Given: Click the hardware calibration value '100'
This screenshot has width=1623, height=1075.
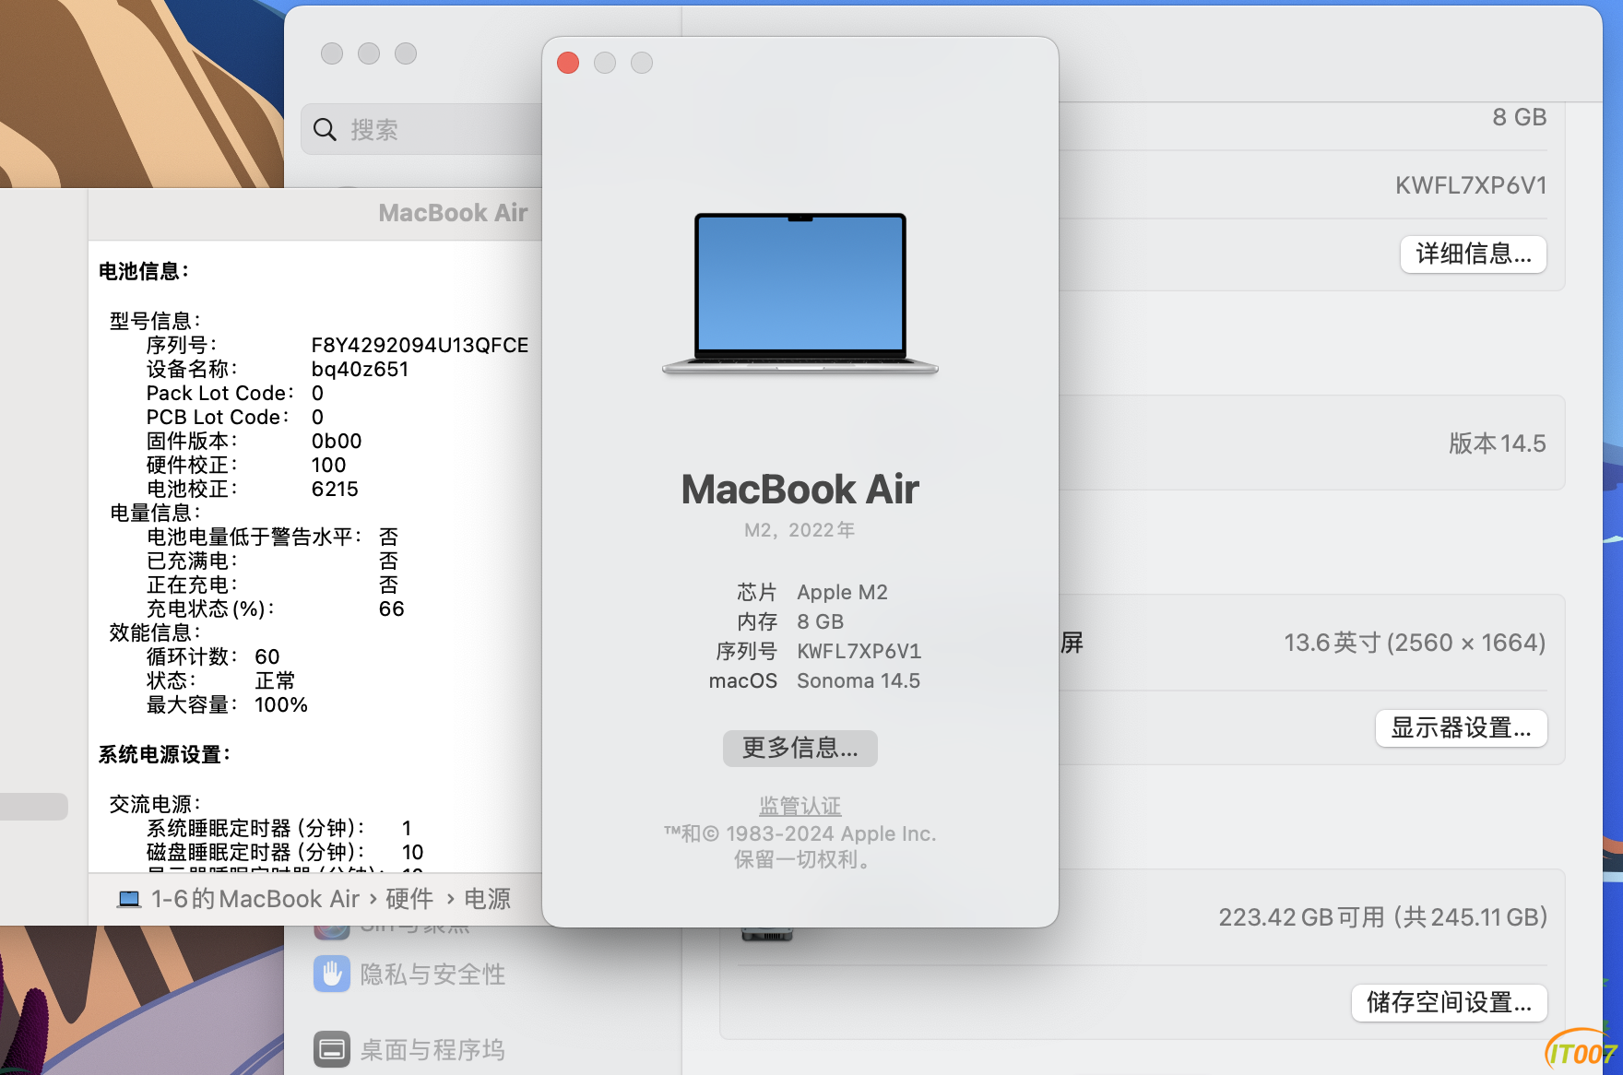Looking at the screenshot, I should (x=329, y=465).
